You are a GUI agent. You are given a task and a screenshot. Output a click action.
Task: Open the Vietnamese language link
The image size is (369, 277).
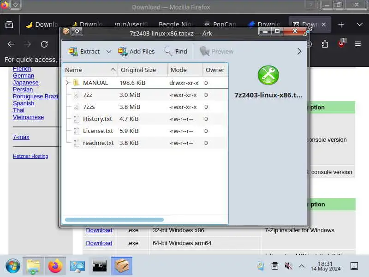click(x=28, y=117)
